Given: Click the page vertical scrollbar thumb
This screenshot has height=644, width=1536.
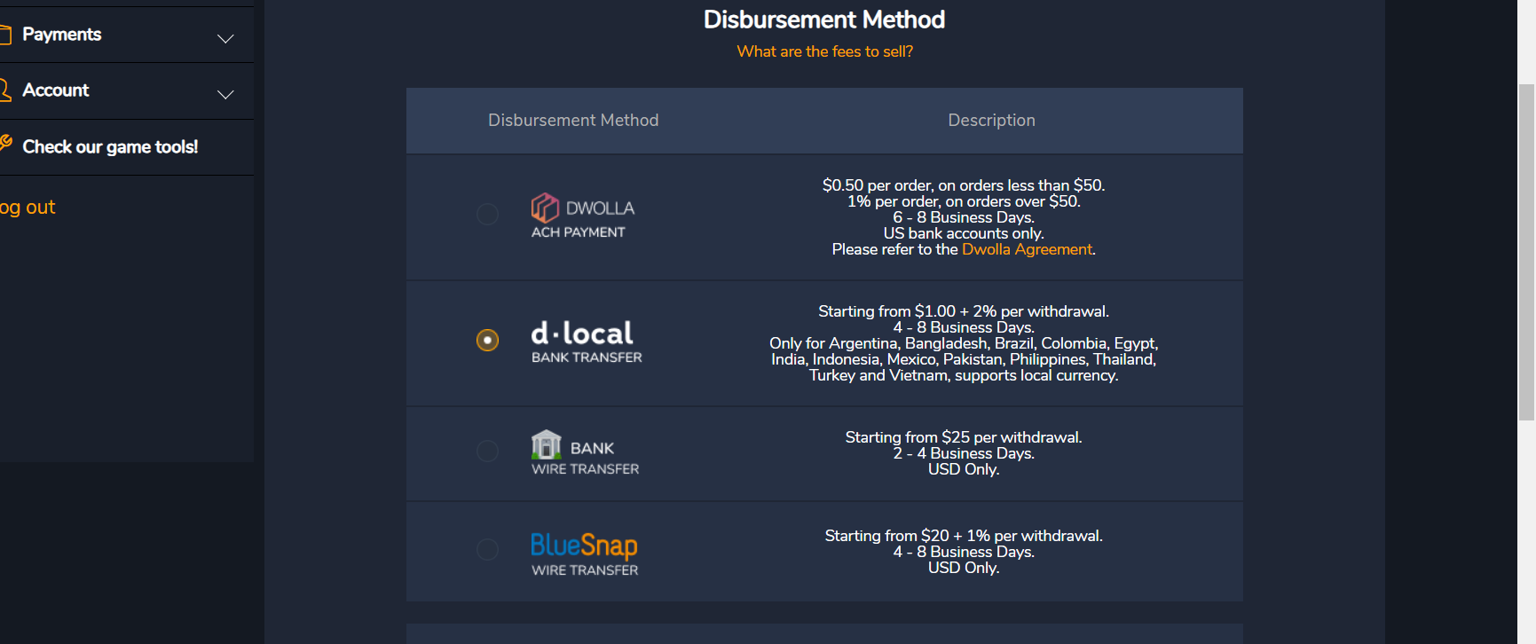Looking at the screenshot, I should [1526, 252].
